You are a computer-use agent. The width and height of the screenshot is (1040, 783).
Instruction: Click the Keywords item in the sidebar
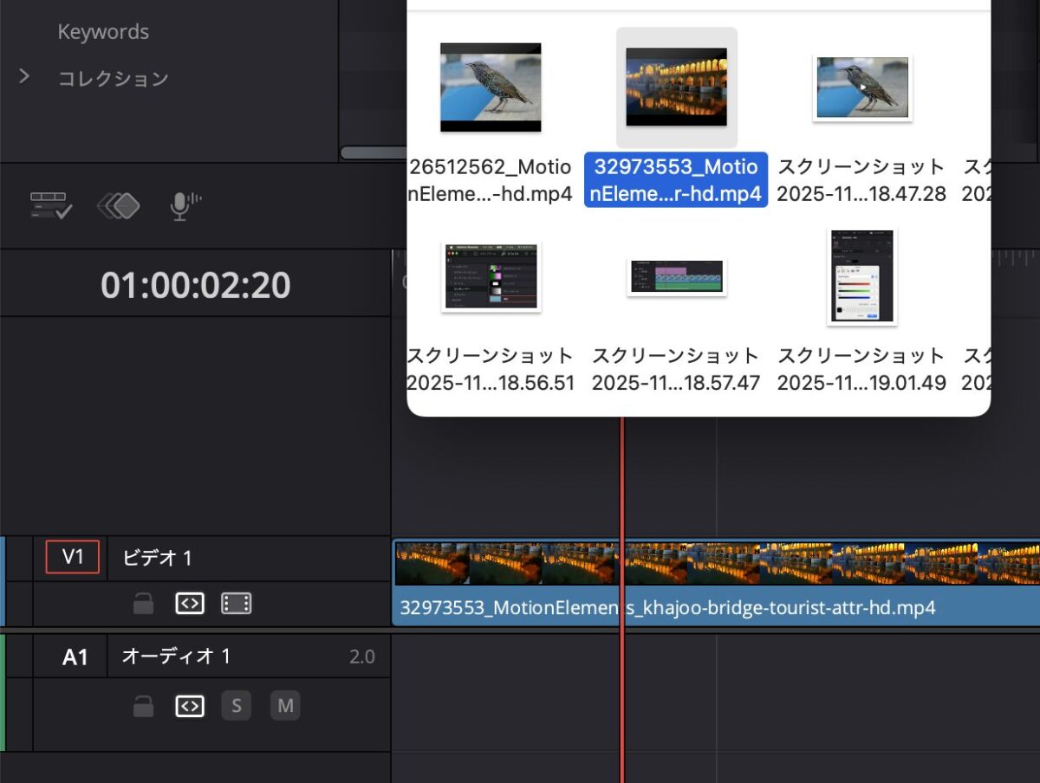pos(103,32)
